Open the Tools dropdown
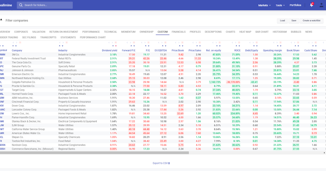 coord(280,5)
